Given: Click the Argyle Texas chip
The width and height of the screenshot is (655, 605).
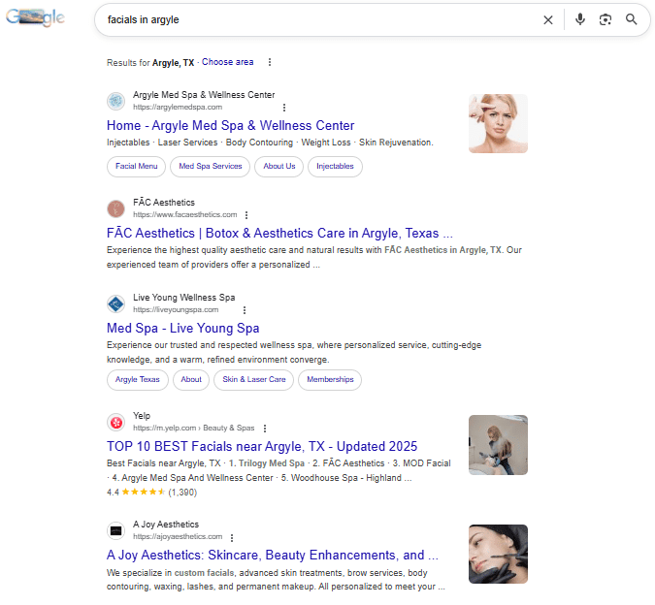Looking at the screenshot, I should 138,380.
